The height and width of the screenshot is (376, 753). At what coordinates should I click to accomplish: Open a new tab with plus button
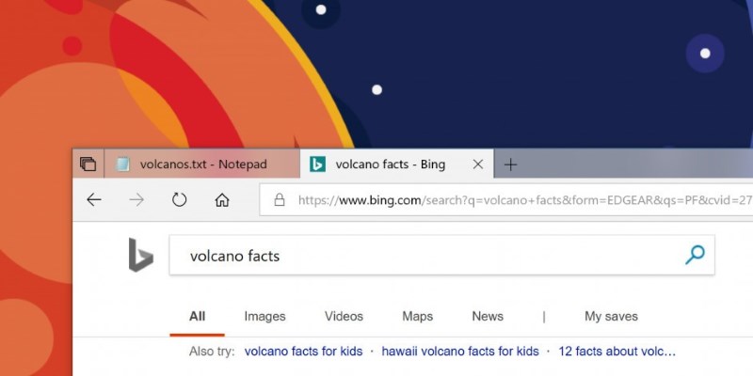510,164
